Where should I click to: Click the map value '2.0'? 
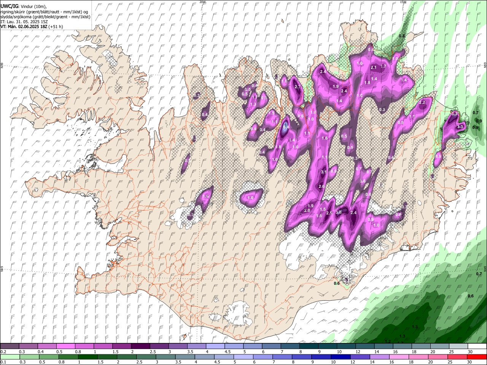coord(307,210)
